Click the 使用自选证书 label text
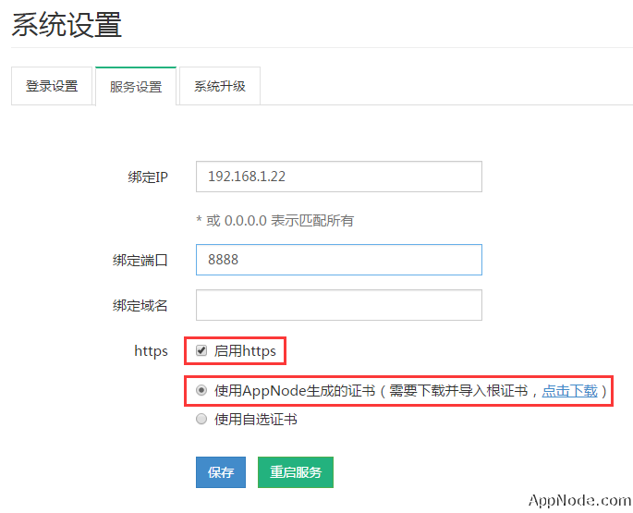 coord(256,419)
